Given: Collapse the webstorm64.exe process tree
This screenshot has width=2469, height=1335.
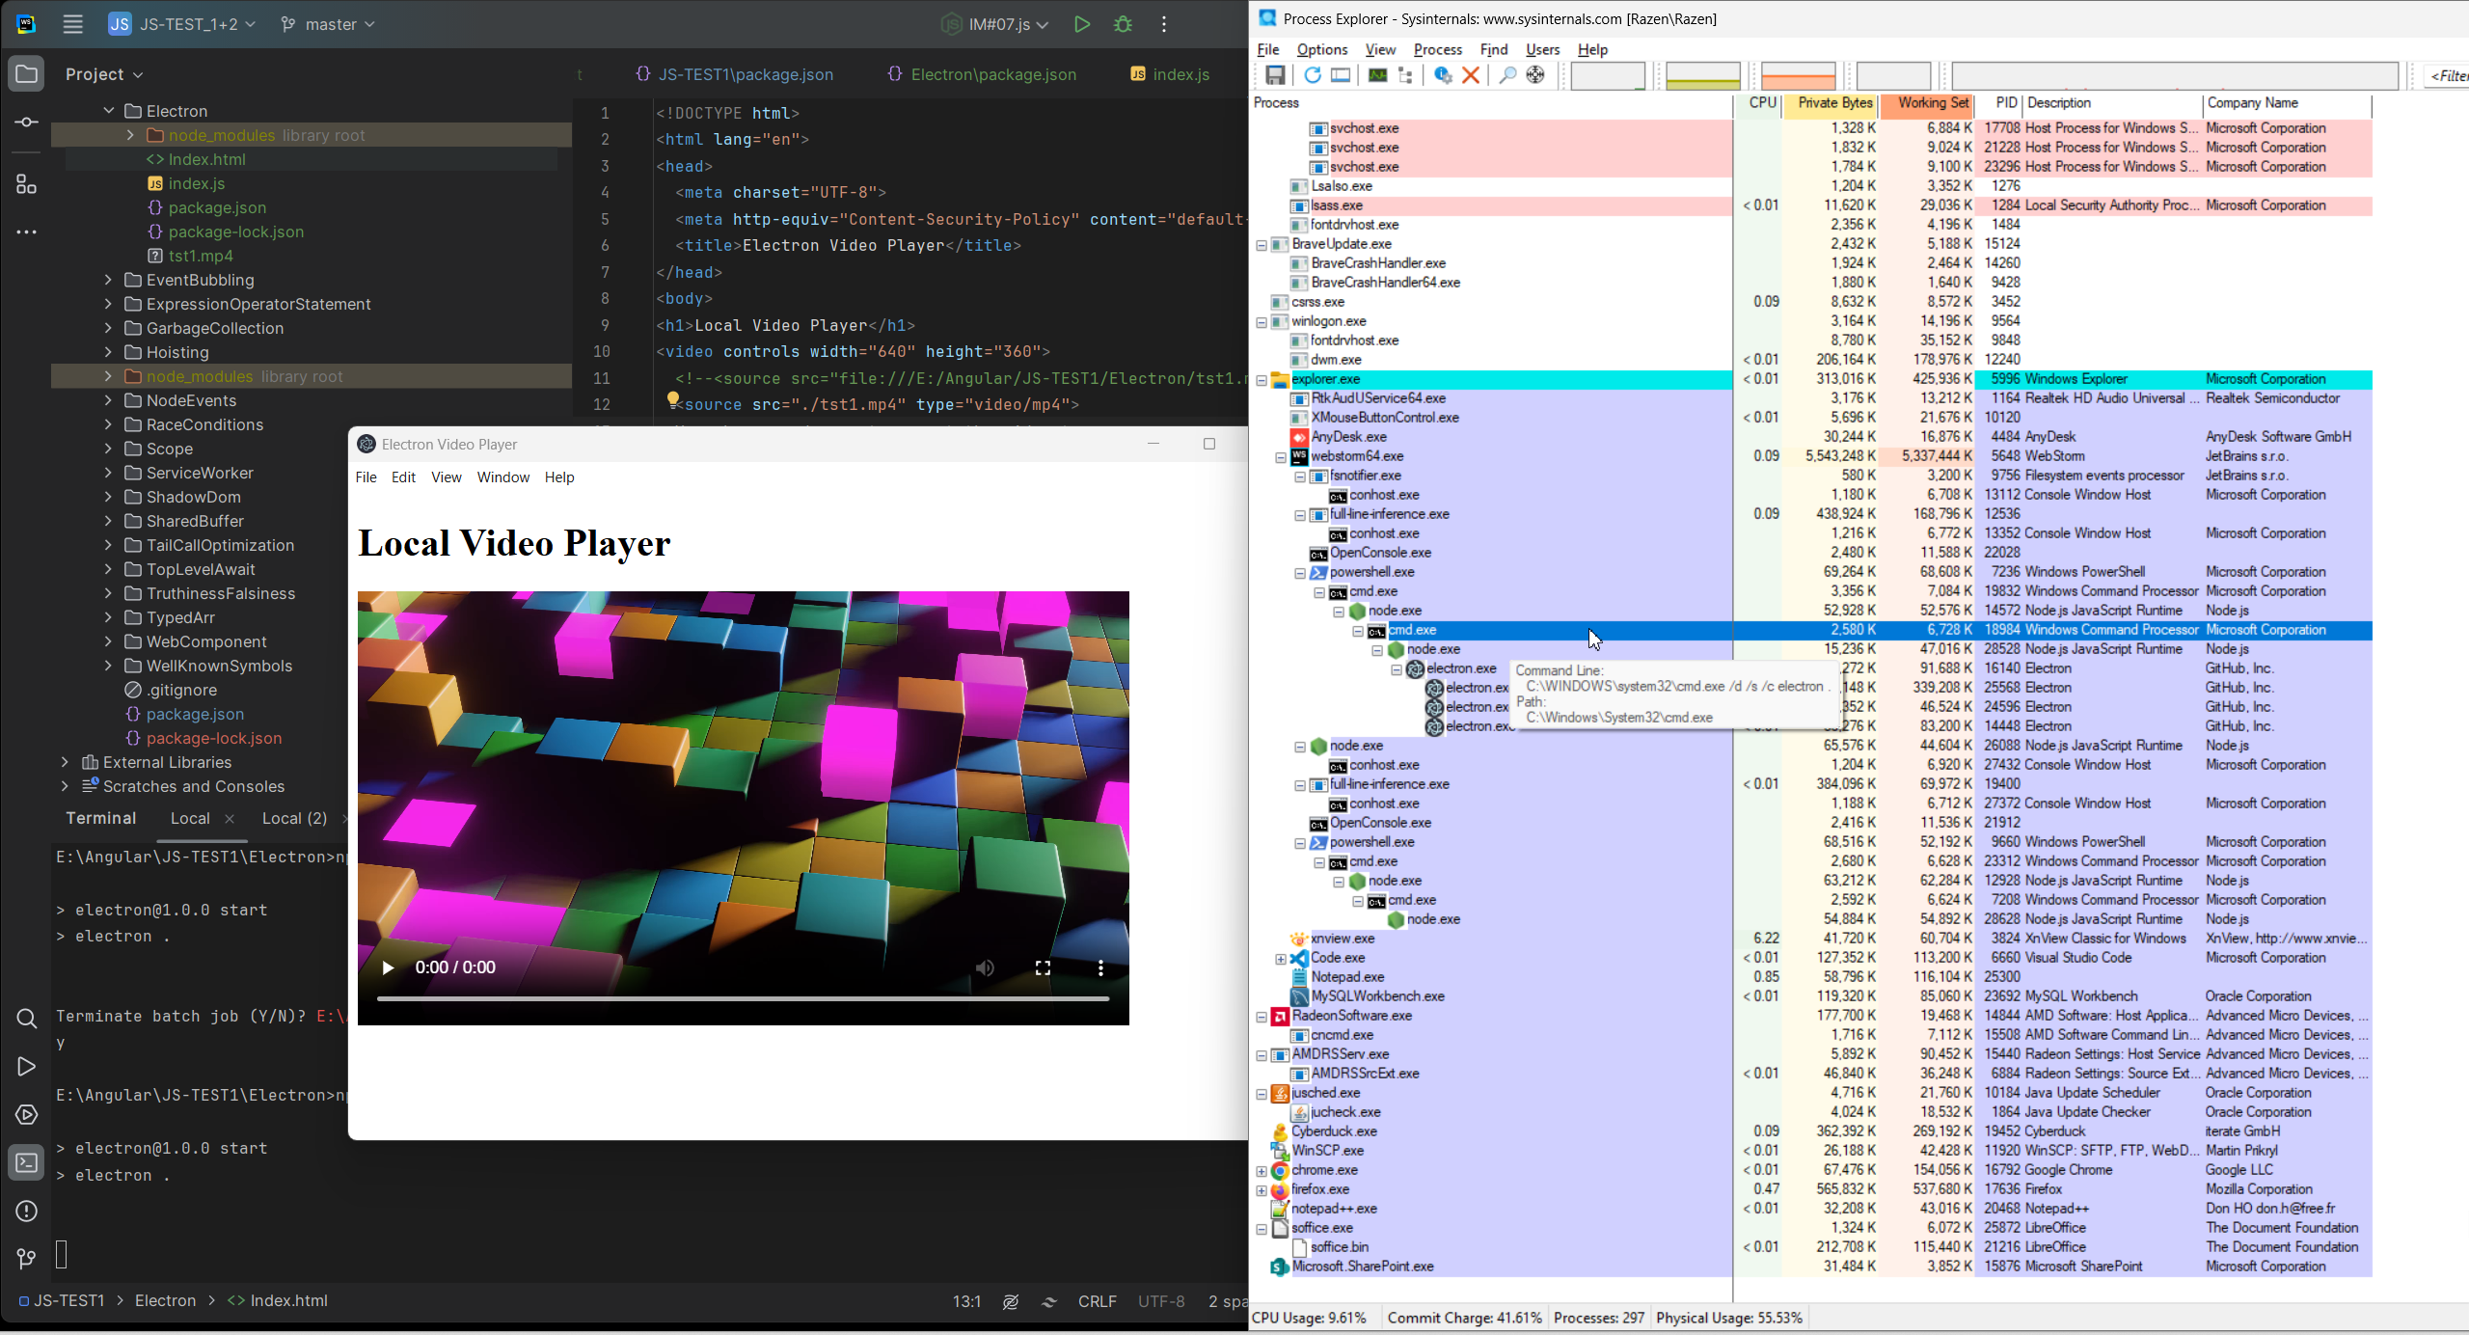Looking at the screenshot, I should (x=1281, y=457).
